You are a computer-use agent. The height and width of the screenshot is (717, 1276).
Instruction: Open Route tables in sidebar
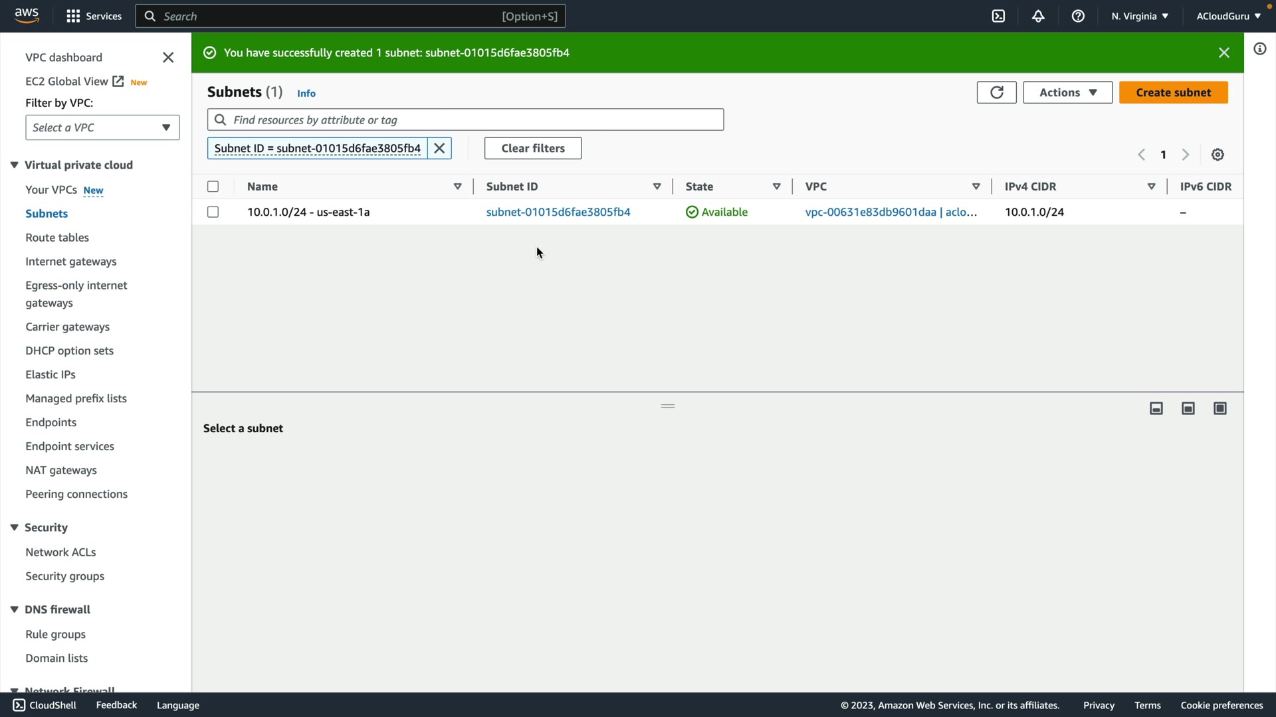click(57, 237)
